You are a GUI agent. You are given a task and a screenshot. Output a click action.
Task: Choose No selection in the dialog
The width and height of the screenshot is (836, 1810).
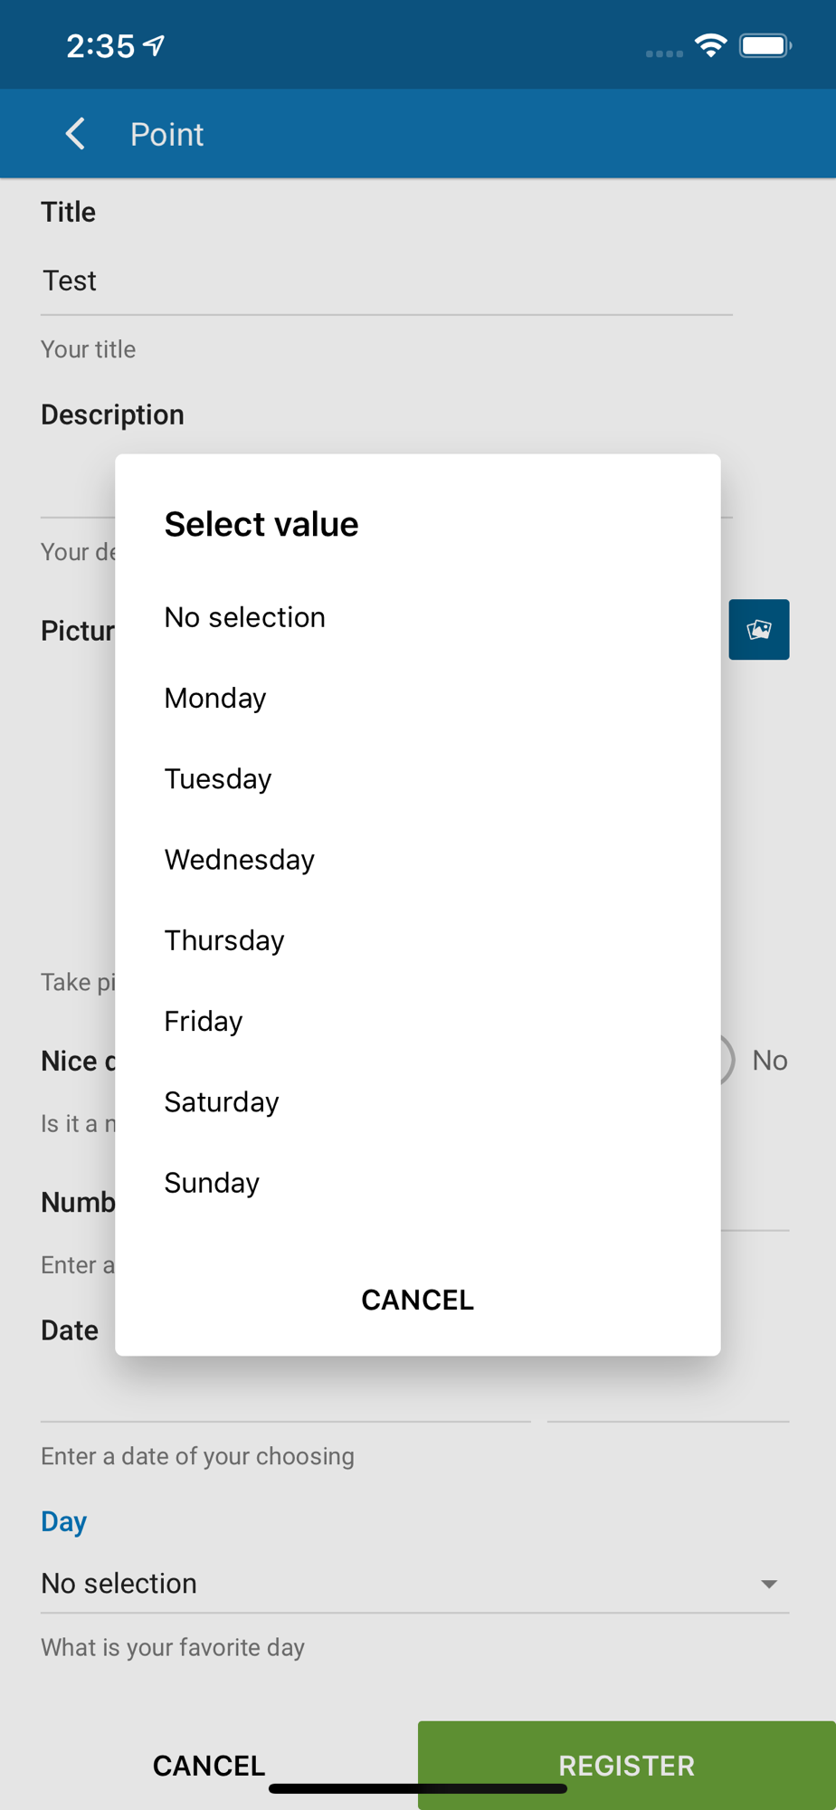tap(418, 617)
